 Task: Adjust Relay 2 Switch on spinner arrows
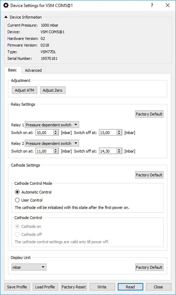56,151
